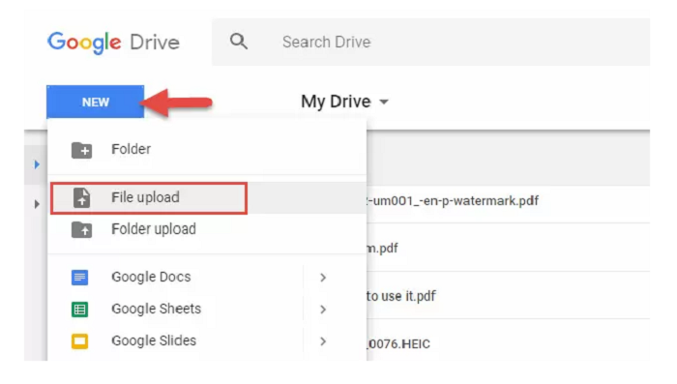Screen dimensions: 677x384
Task: Choose Google Sheets from the menu
Action: pos(156,309)
